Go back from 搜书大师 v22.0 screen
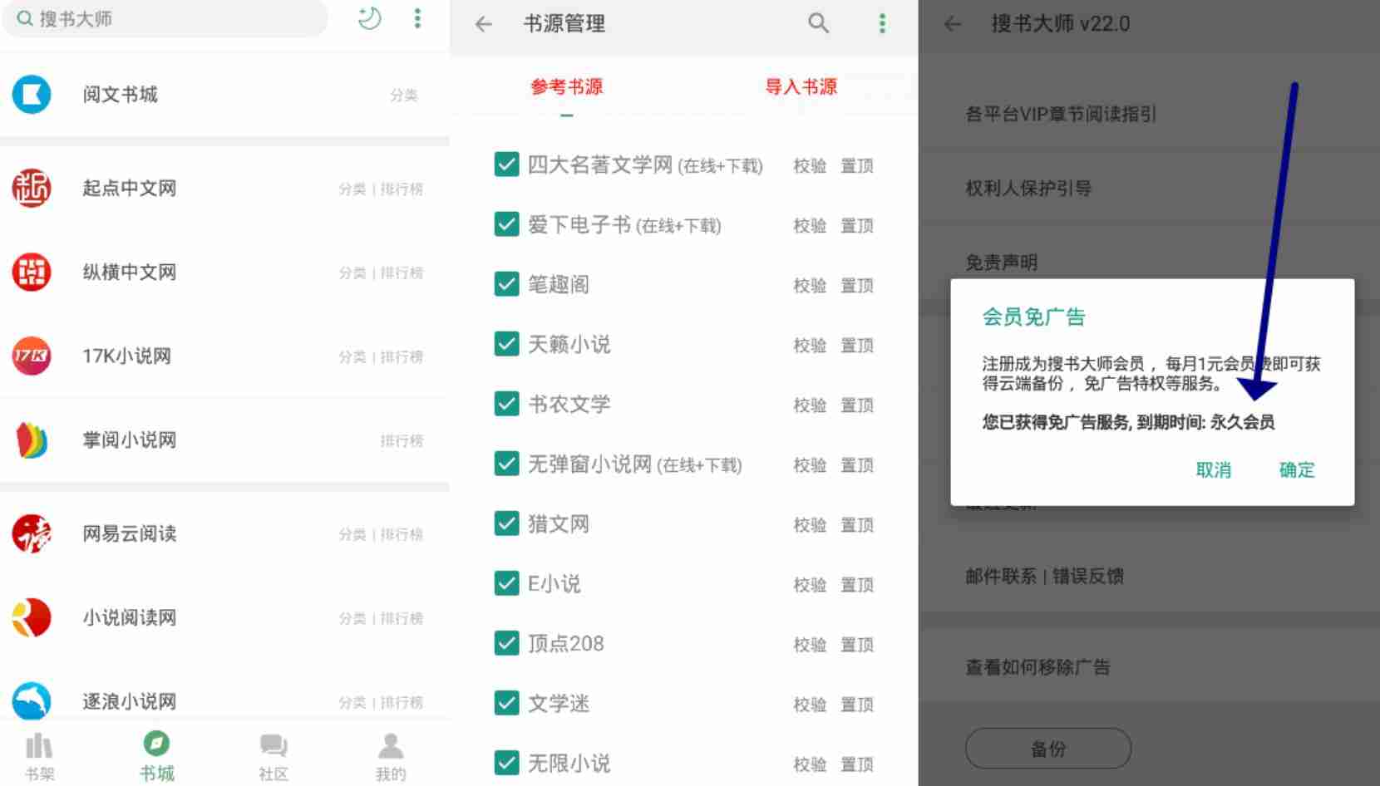1380x786 pixels. 953,24
